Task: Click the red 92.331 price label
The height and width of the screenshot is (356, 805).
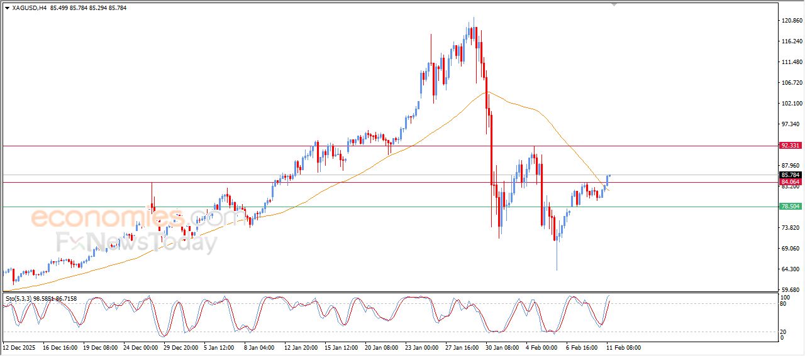Action: 790,146
